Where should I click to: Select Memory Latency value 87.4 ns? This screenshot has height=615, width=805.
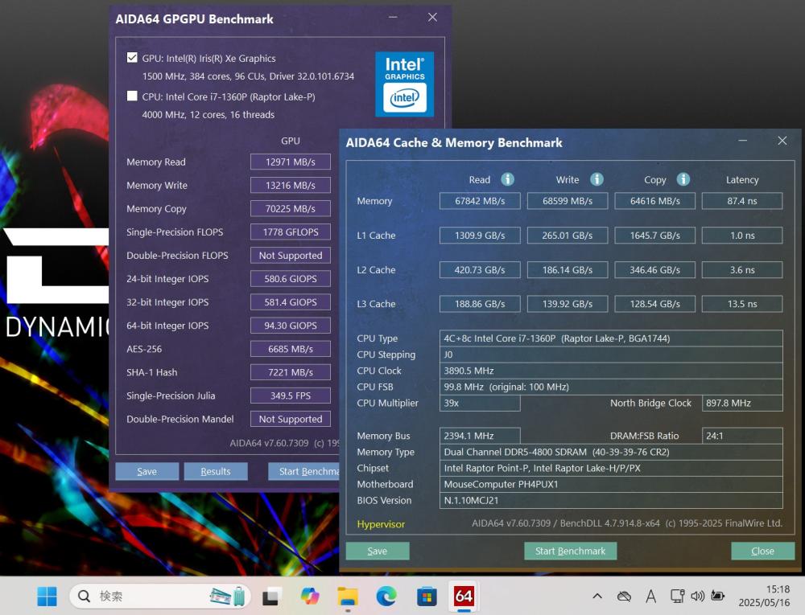pos(742,201)
